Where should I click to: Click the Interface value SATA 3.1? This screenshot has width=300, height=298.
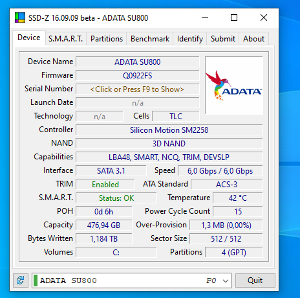click(x=111, y=171)
